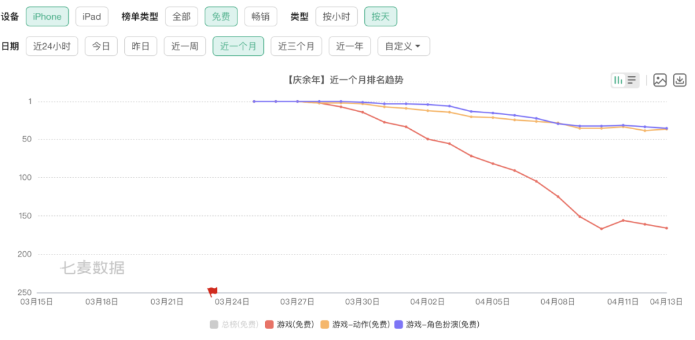Viewport: 695px width, 340px height.
Task: Click the red flag marker on timeline
Action: click(x=212, y=292)
